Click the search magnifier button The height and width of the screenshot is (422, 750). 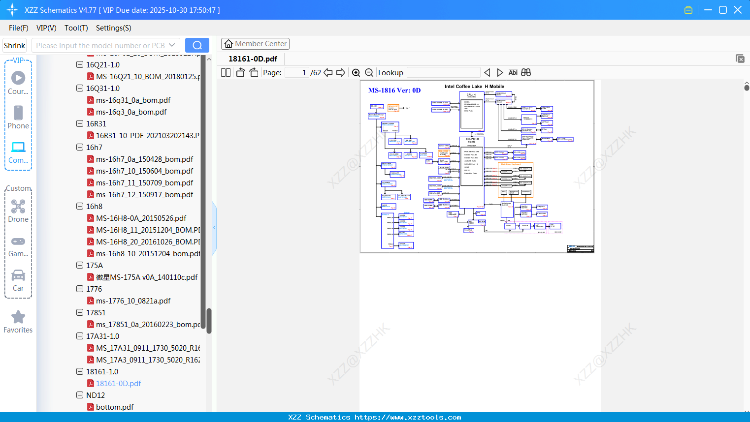tap(197, 45)
